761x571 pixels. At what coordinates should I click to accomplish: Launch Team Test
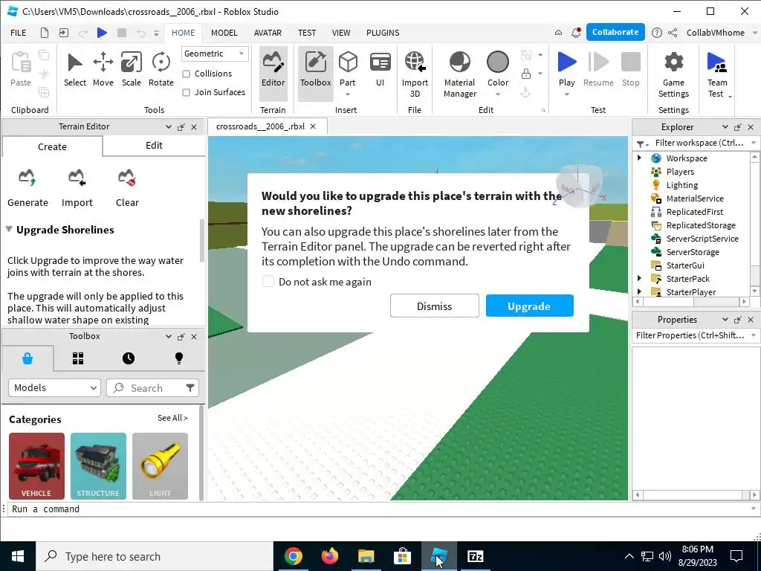[717, 74]
